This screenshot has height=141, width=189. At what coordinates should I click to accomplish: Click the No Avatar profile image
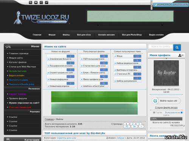(166, 73)
